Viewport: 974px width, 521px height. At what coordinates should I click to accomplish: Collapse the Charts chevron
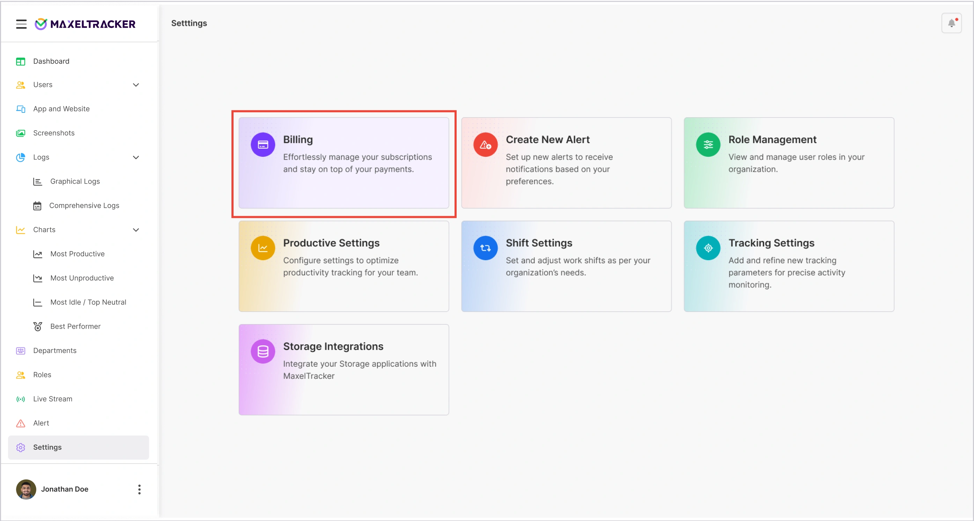coord(136,230)
